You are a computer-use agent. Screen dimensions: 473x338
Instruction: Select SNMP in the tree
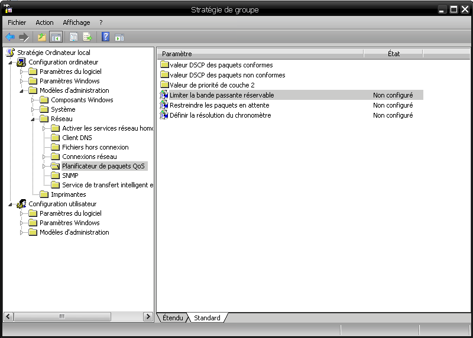coord(70,175)
